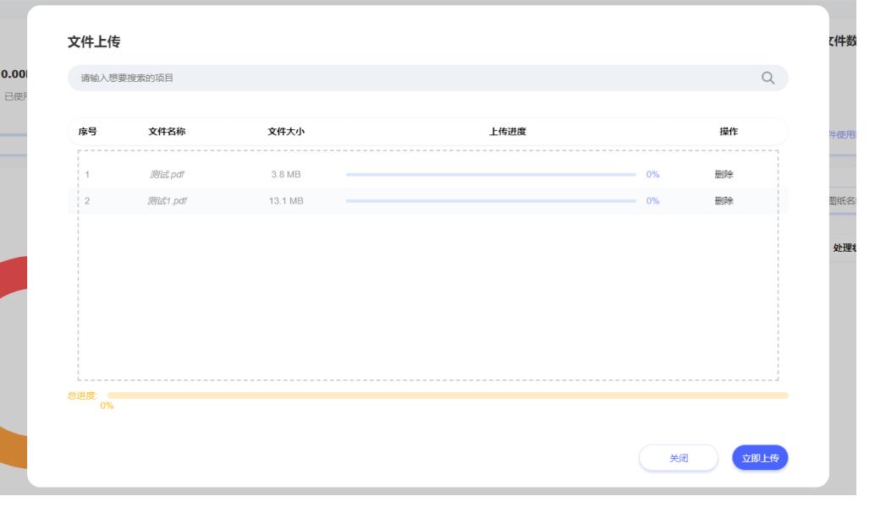This screenshot has height=507, width=875.
Task: Delete the 测试1.pdf file row
Action: pyautogui.click(x=724, y=201)
